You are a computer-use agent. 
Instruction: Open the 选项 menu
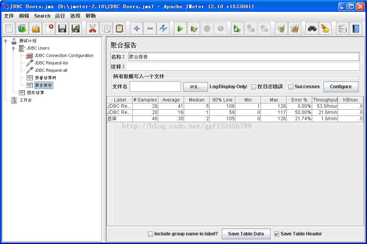[x=75, y=16]
